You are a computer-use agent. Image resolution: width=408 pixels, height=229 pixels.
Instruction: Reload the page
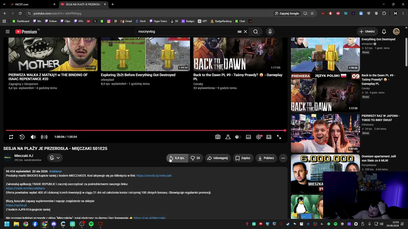tap(20, 13)
